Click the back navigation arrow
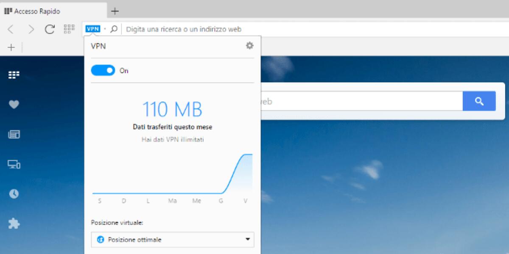Screen dimensions: 509x254 [11, 28]
